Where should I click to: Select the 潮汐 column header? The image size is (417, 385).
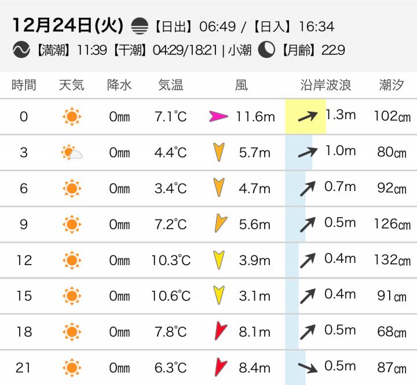pyautogui.click(x=392, y=85)
